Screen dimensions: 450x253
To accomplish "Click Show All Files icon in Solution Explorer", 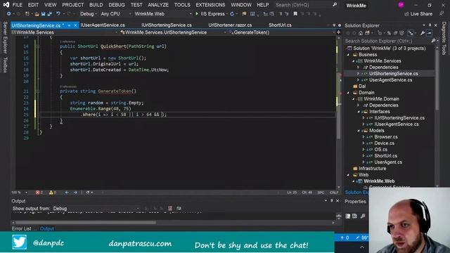I will tap(401, 33).
